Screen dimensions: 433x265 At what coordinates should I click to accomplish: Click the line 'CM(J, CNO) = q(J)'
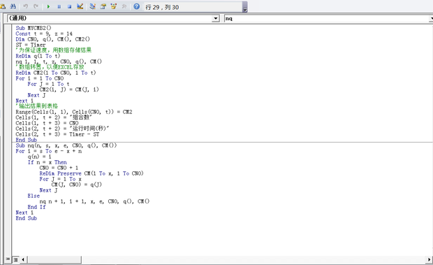click(x=77, y=185)
